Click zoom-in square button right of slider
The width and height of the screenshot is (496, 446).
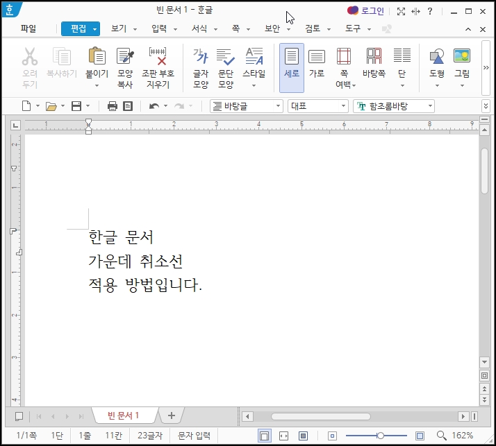(x=420, y=436)
